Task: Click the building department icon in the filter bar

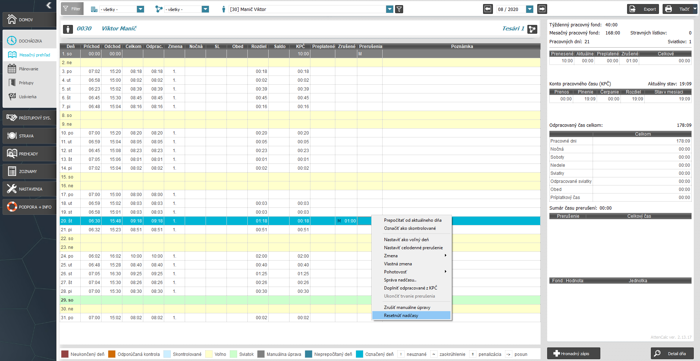Action: click(94, 9)
